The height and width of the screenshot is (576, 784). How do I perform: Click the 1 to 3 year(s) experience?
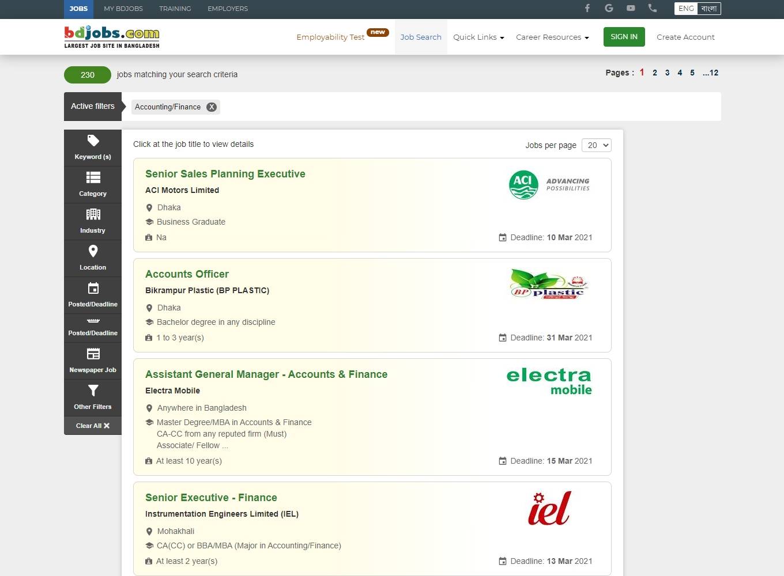coord(180,338)
